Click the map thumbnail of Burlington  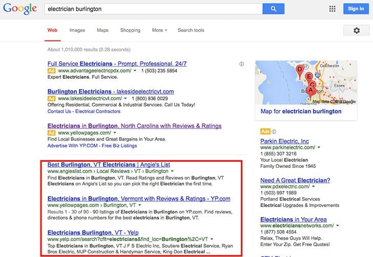pyautogui.click(x=306, y=82)
